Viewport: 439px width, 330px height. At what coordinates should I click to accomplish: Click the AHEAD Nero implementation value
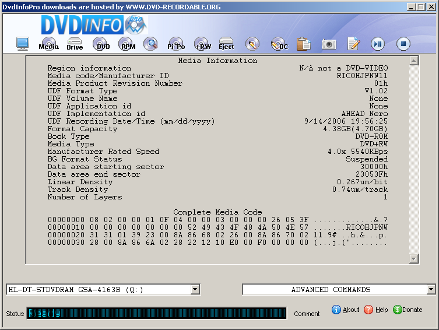tap(364, 114)
